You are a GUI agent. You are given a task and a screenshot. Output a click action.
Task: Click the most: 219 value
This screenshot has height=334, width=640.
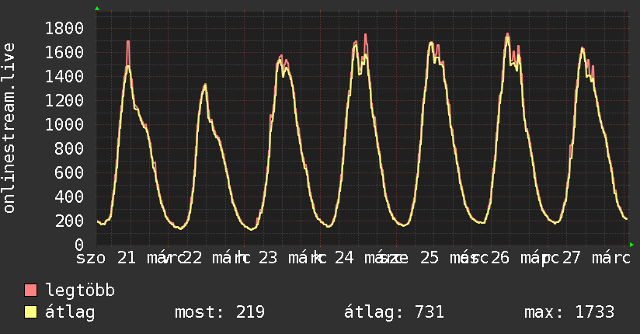click(220, 312)
